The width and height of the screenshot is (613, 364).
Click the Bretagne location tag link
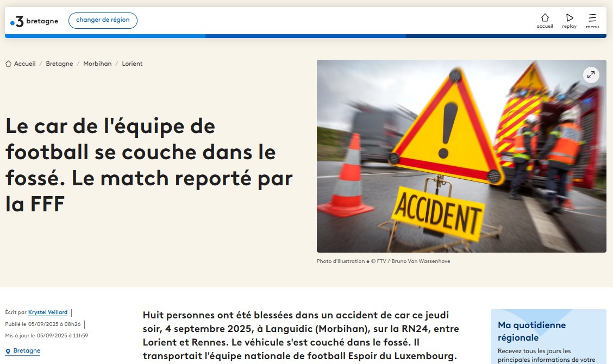(x=27, y=351)
